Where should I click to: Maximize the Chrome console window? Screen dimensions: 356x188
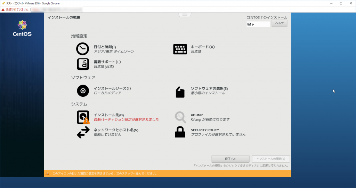341,3
